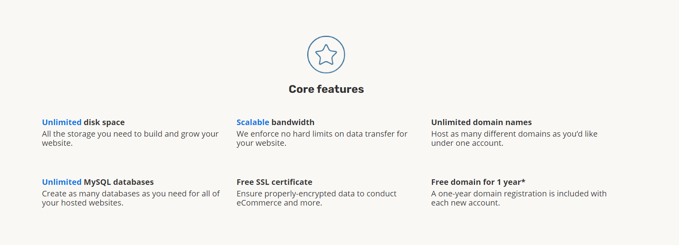Click the "Host as many different domains" text
Image resolution: width=679 pixels, height=245 pixels.
click(514, 138)
